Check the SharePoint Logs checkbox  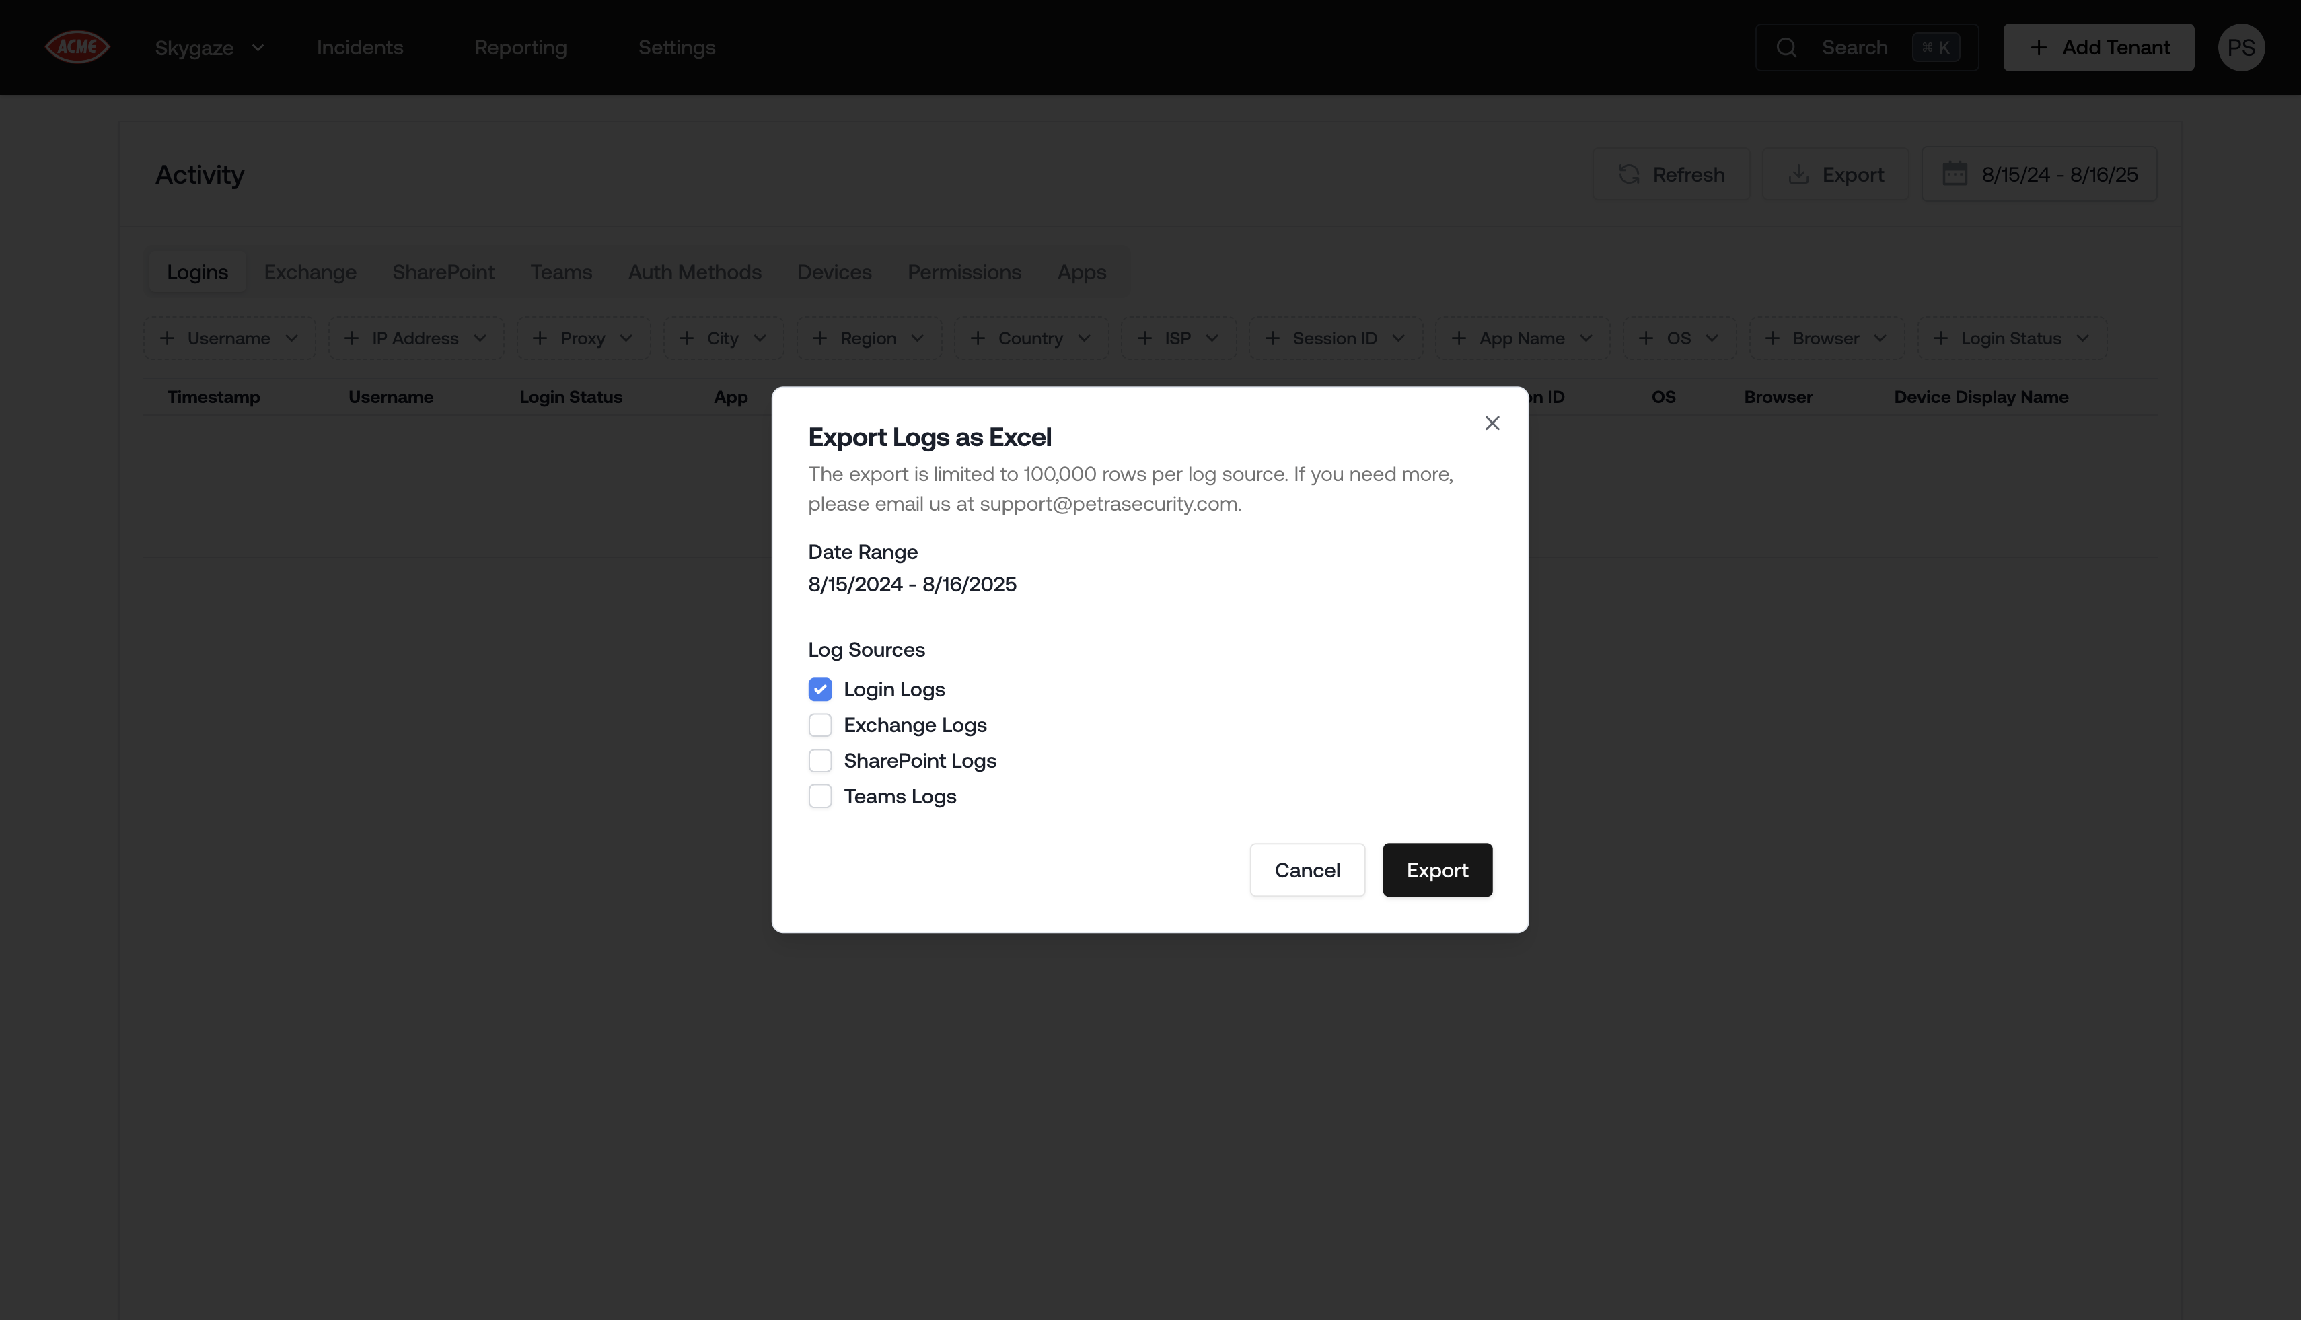[819, 761]
